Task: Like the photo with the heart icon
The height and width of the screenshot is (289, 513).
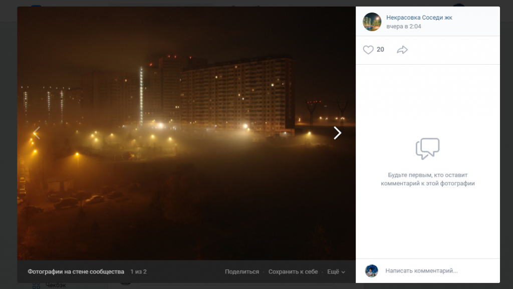Action: coord(368,50)
